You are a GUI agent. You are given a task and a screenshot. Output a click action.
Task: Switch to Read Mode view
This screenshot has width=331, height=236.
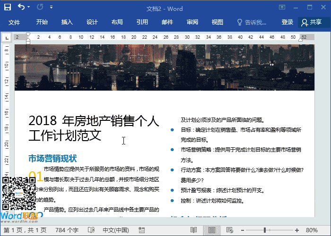(193, 230)
